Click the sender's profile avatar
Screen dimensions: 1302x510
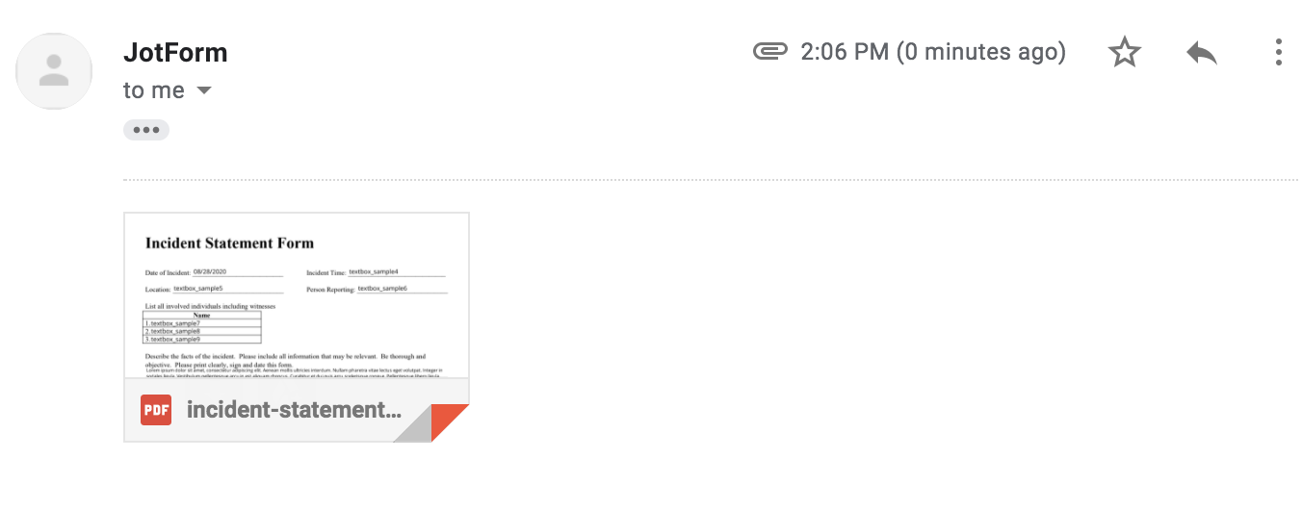54,71
